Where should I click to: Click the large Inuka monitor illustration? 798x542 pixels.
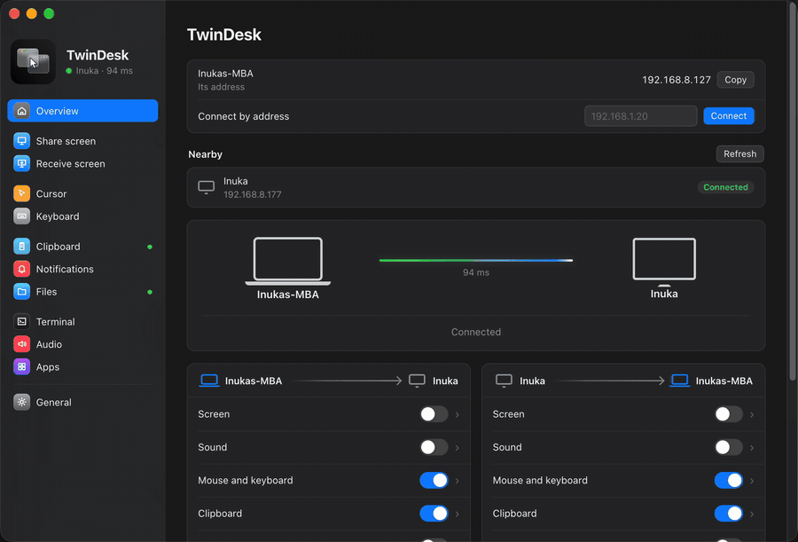click(x=664, y=261)
